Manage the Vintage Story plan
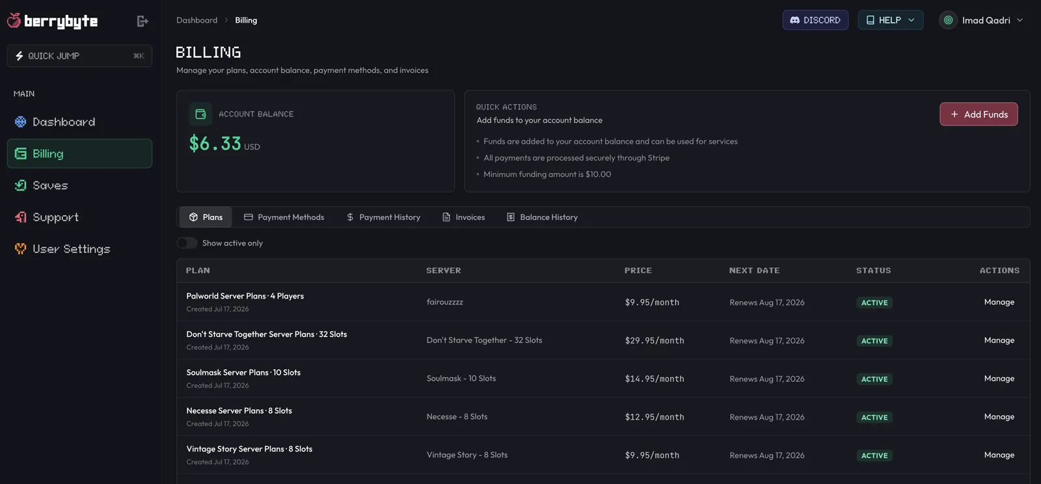The height and width of the screenshot is (484, 1041). pos(999,455)
